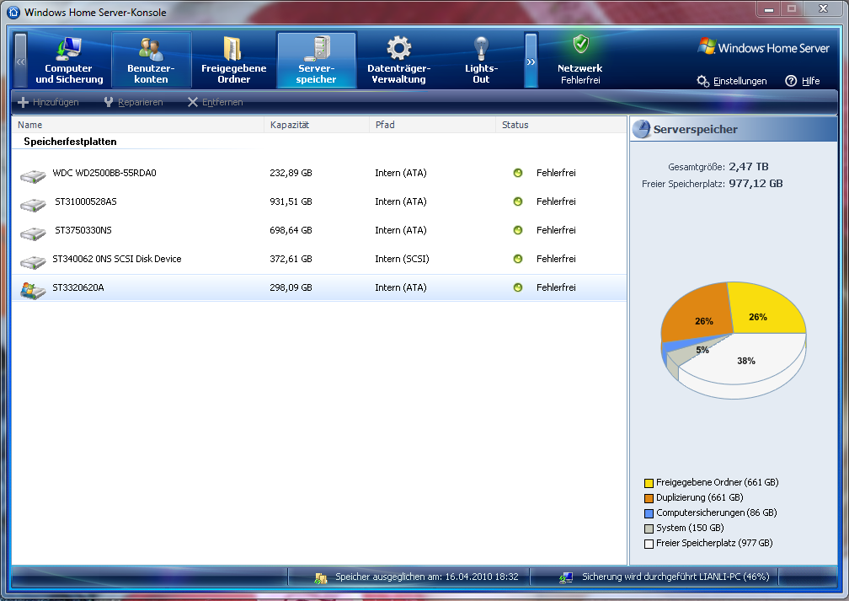
Task: Click the 931,51 GB capacity value
Action: pyautogui.click(x=291, y=201)
